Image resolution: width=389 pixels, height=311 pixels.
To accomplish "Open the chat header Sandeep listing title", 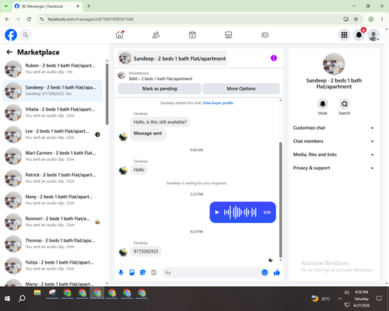I will (x=173, y=58).
